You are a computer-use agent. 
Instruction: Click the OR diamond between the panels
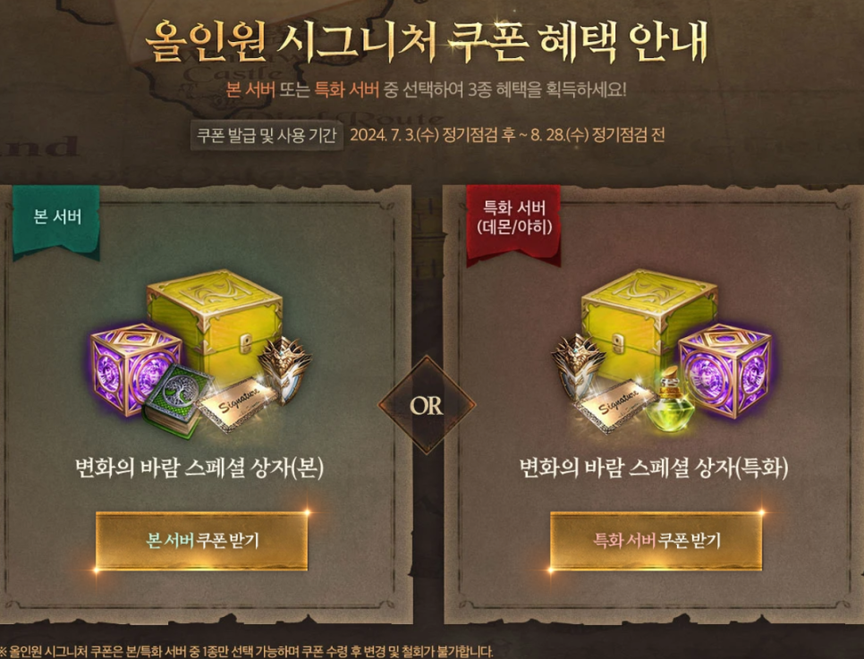(x=427, y=406)
